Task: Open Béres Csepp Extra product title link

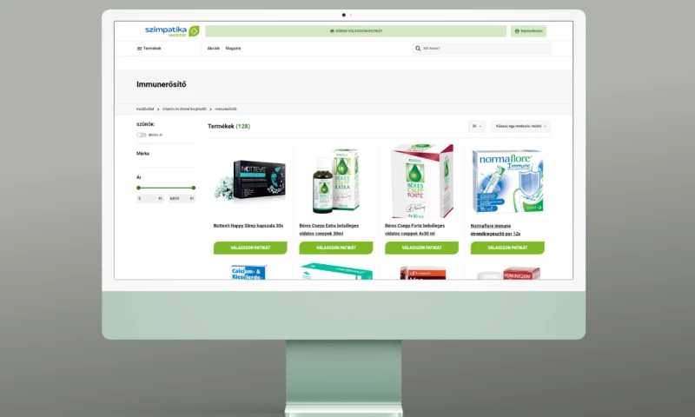Action: click(x=329, y=229)
